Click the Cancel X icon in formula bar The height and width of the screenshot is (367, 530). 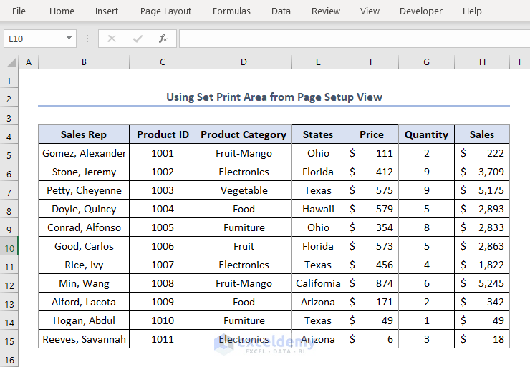coord(112,39)
